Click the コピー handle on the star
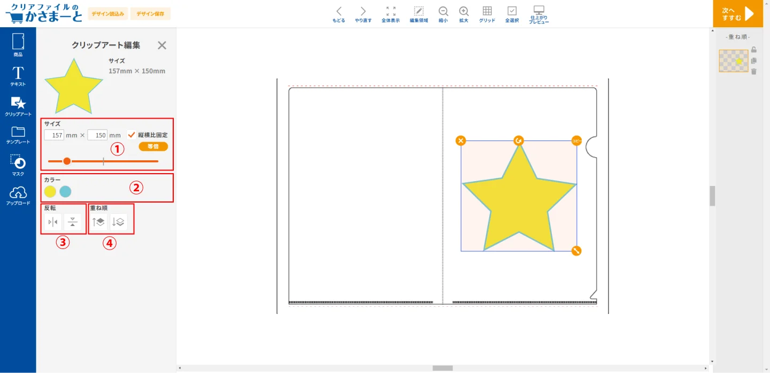This screenshot has width=770, height=373. [576, 141]
